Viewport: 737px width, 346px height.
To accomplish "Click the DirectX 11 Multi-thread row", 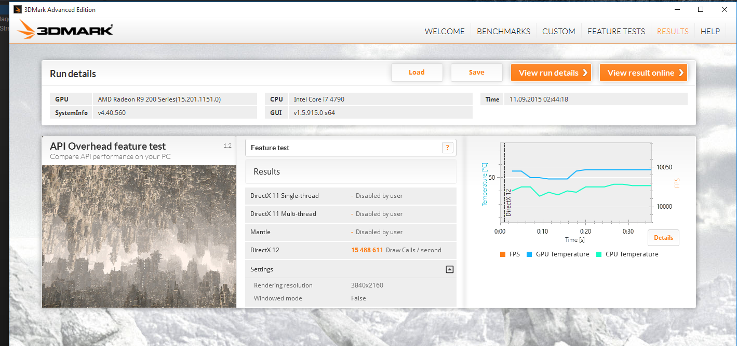I will tap(351, 214).
